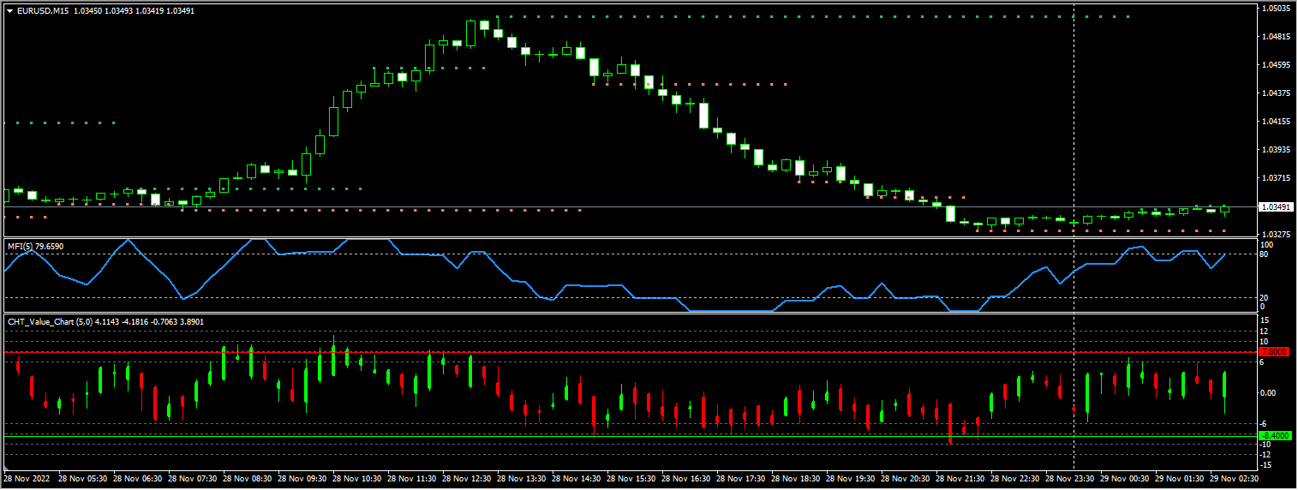Click the 28 Nov 2022 date label
The width and height of the screenshot is (1298, 490).
27,479
